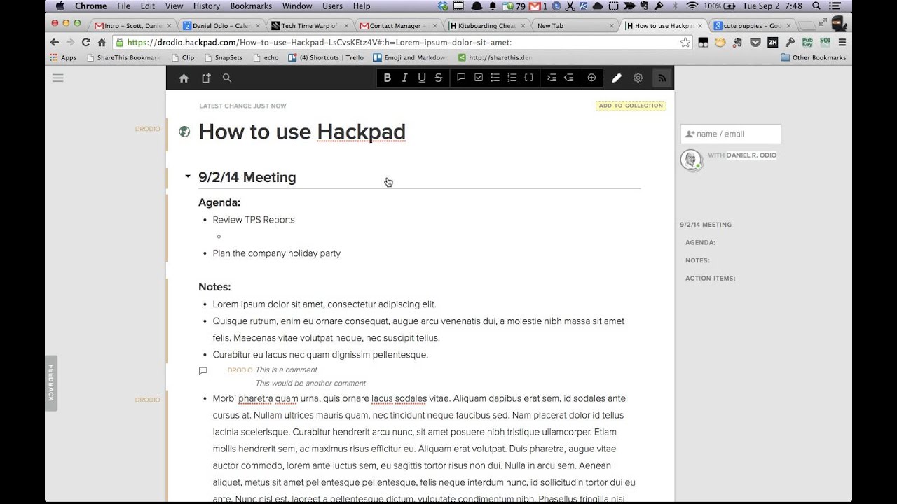The image size is (897, 504).
Task: Open the Chrome hamburger menu
Action: coord(842,43)
